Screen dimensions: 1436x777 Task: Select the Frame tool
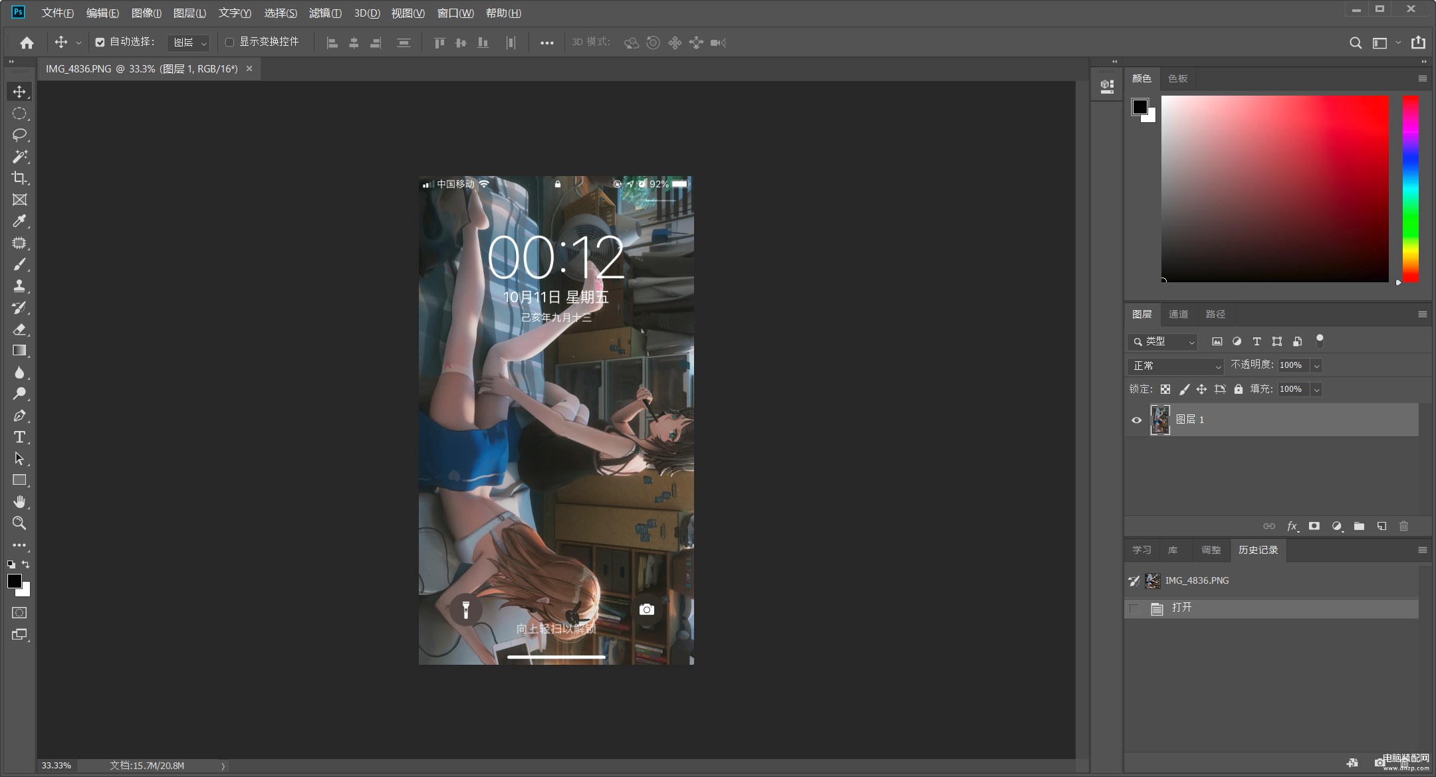pyautogui.click(x=19, y=200)
